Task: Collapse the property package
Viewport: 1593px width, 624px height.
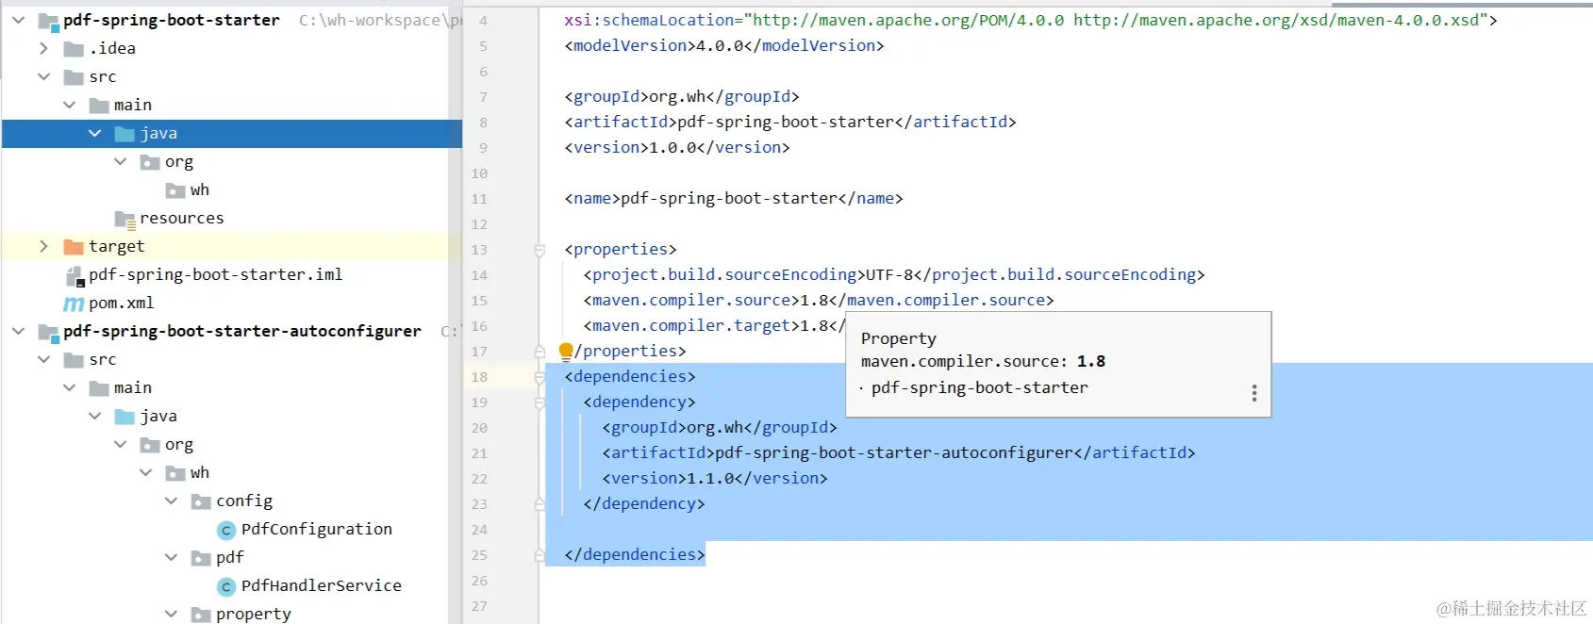Action: [x=171, y=614]
